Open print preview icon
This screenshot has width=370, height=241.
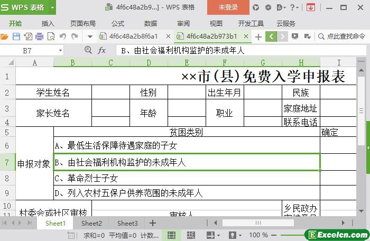tap(51, 36)
